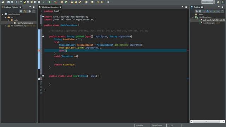Screen dimensions: 226x127
Task: Click the Outline horizontal scrollbar
Action: 207,121
